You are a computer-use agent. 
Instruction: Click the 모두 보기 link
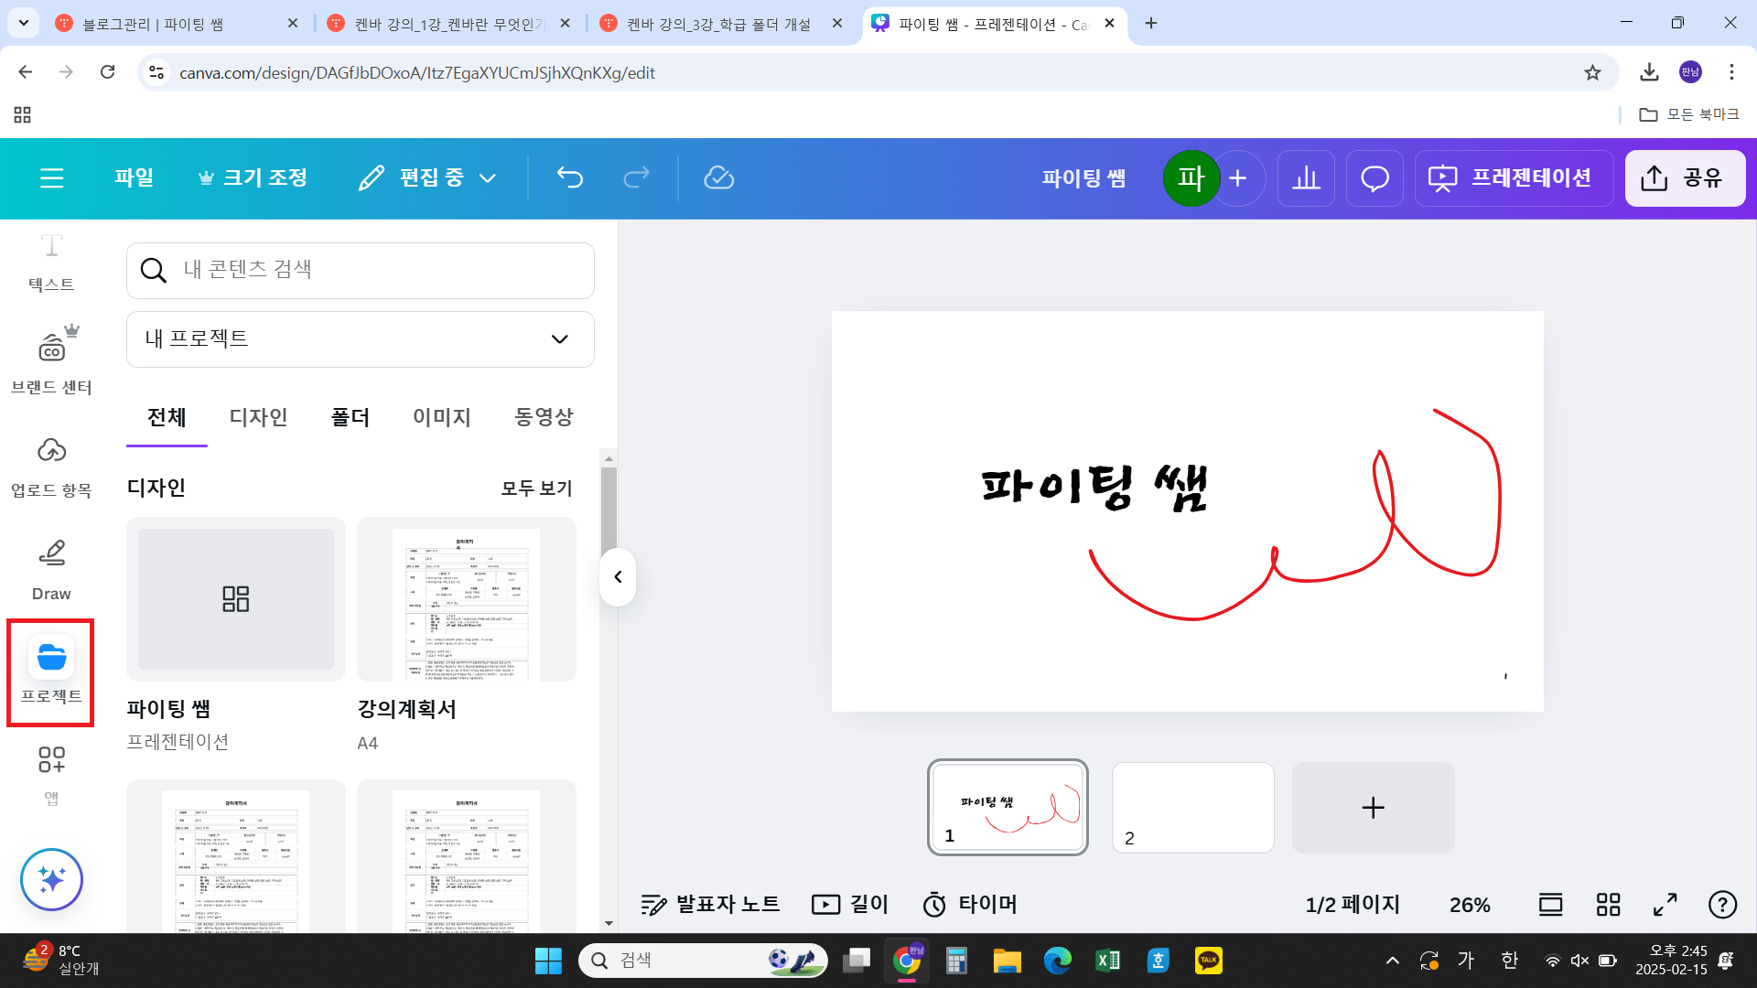click(535, 488)
